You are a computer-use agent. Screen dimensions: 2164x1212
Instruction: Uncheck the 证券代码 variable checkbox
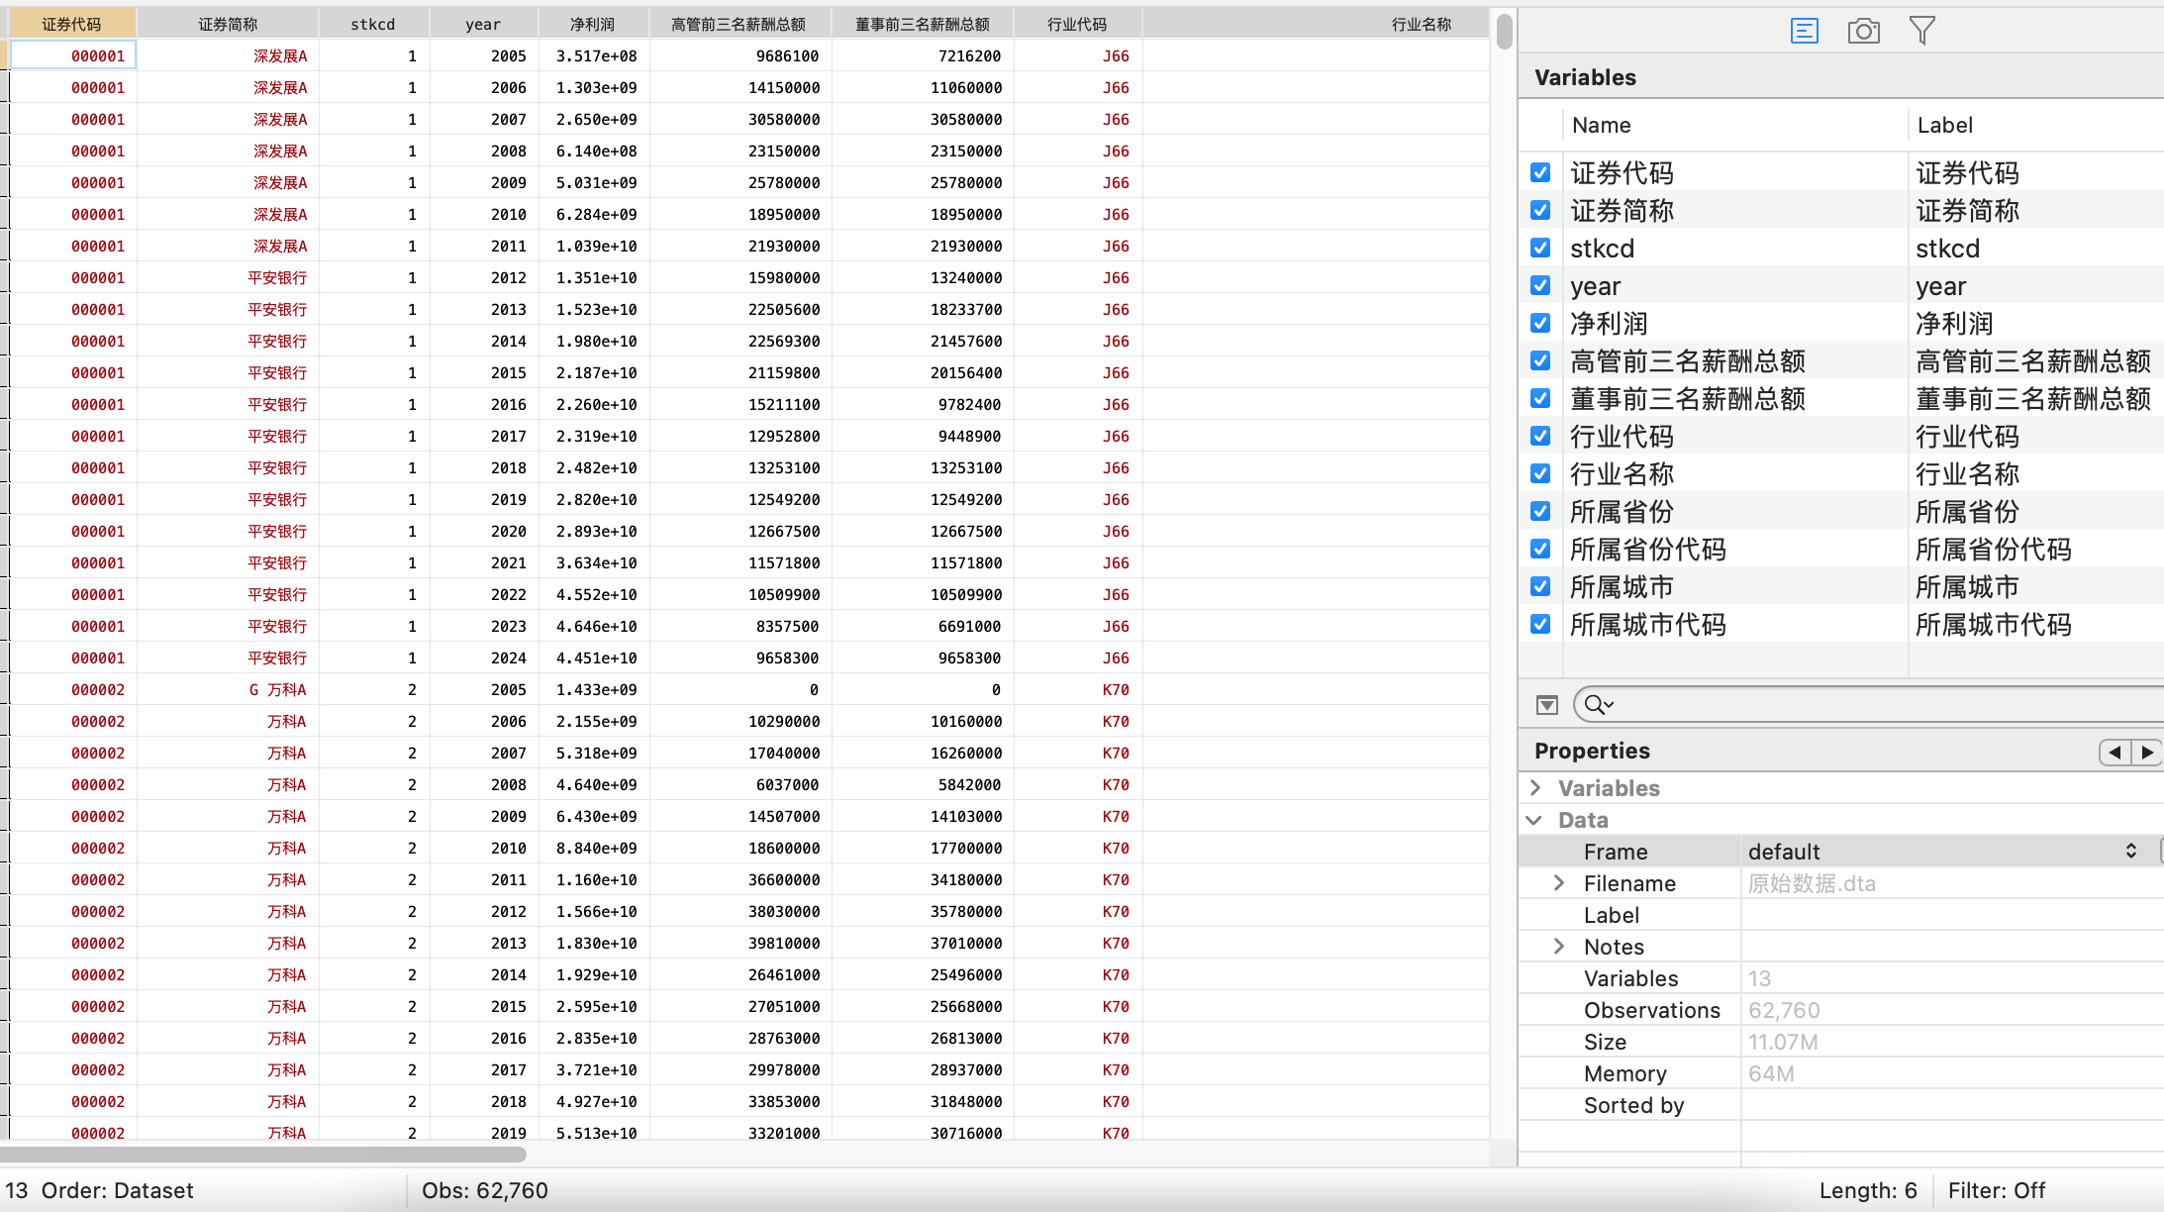coord(1540,173)
